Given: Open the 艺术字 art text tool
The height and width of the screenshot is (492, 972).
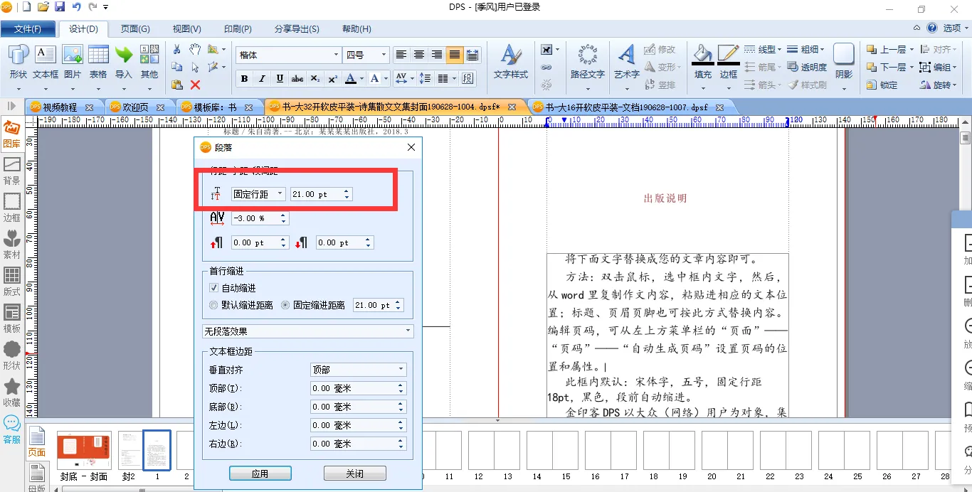Looking at the screenshot, I should click(x=626, y=62).
